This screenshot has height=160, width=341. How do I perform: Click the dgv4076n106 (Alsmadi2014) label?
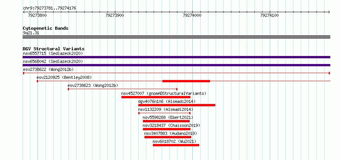pyautogui.click(x=167, y=101)
